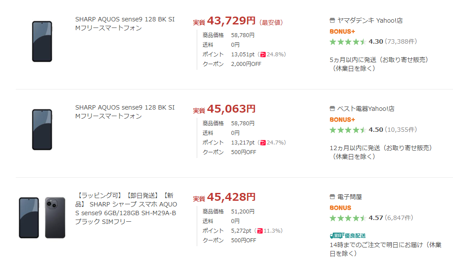The image size is (453, 261).
Task: Click the PayPay icon next to 24.8%
Action: point(263,55)
